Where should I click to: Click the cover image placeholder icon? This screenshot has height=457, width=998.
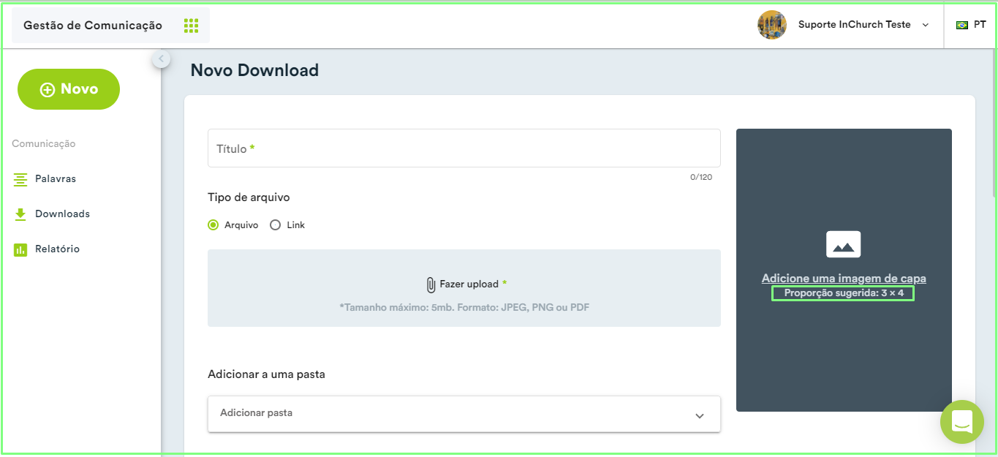click(x=843, y=244)
